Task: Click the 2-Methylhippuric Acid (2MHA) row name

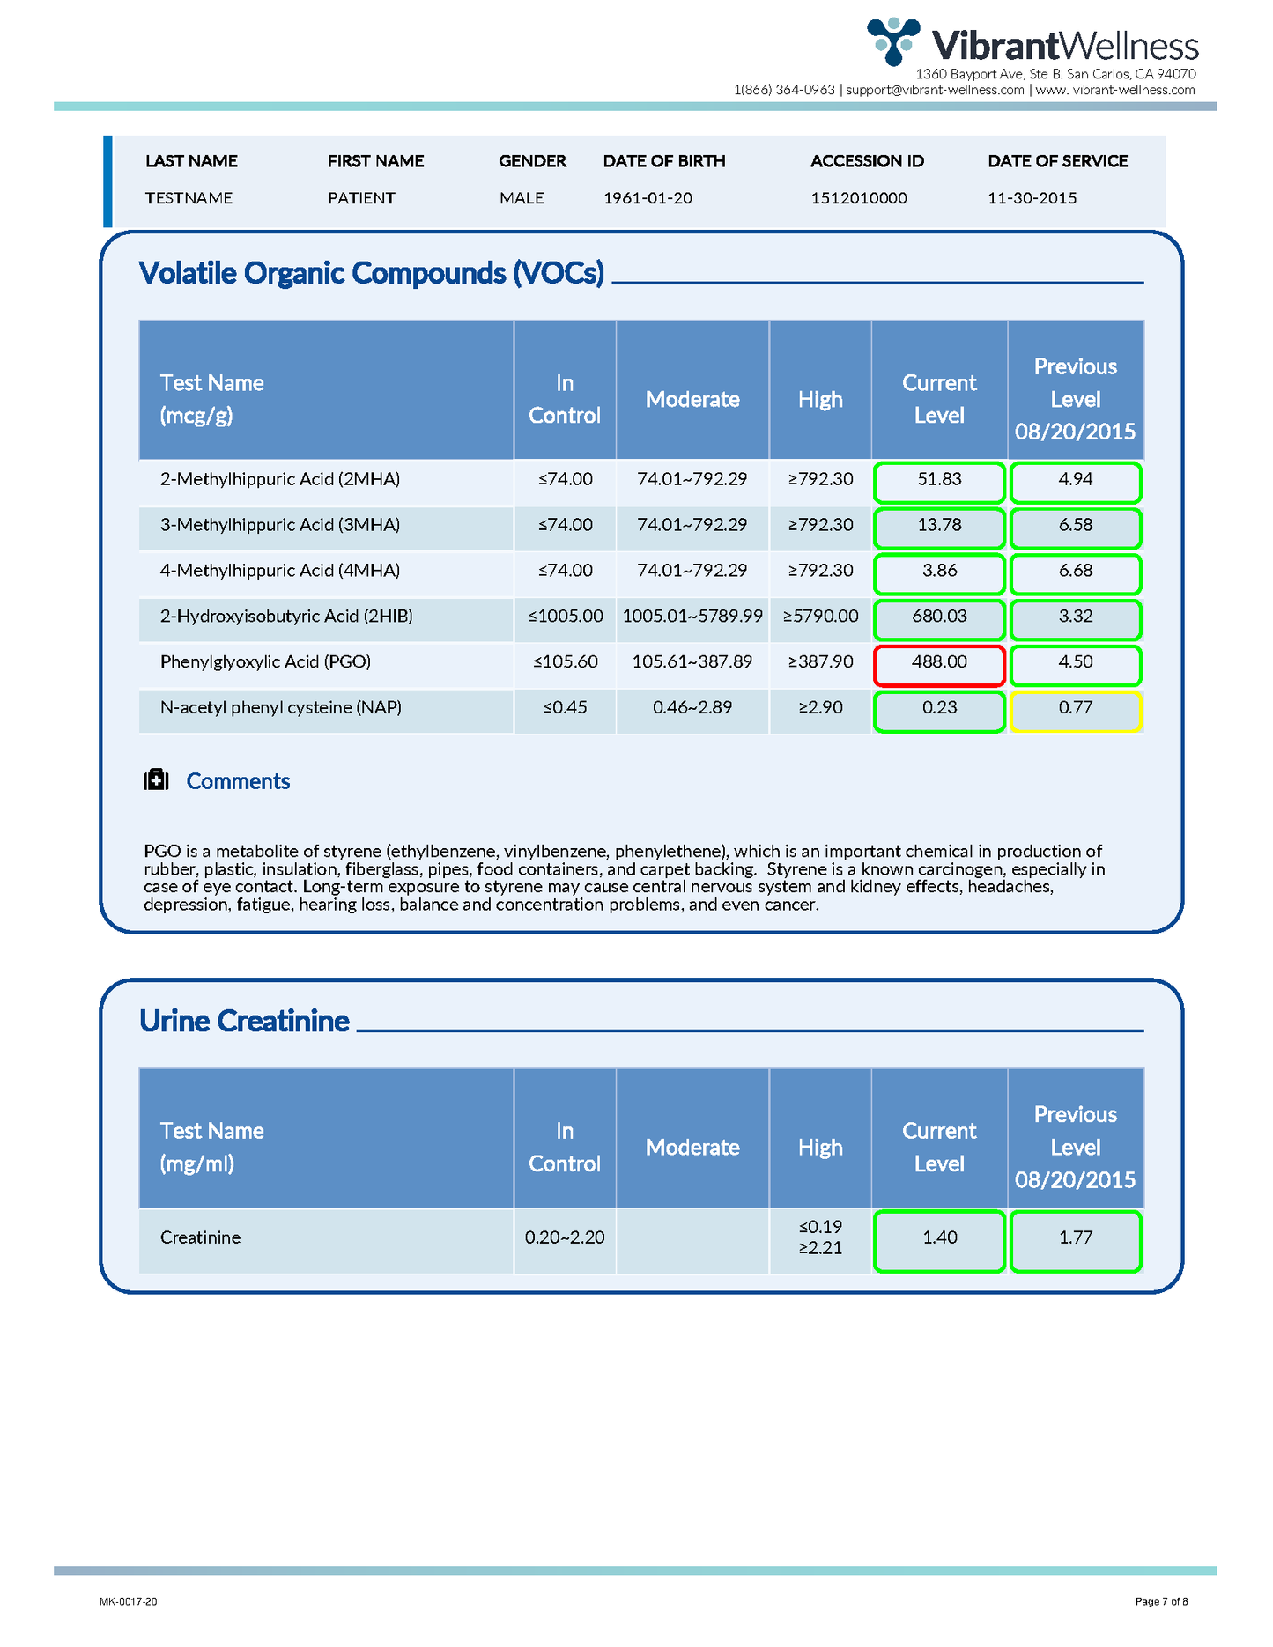Action: [280, 479]
